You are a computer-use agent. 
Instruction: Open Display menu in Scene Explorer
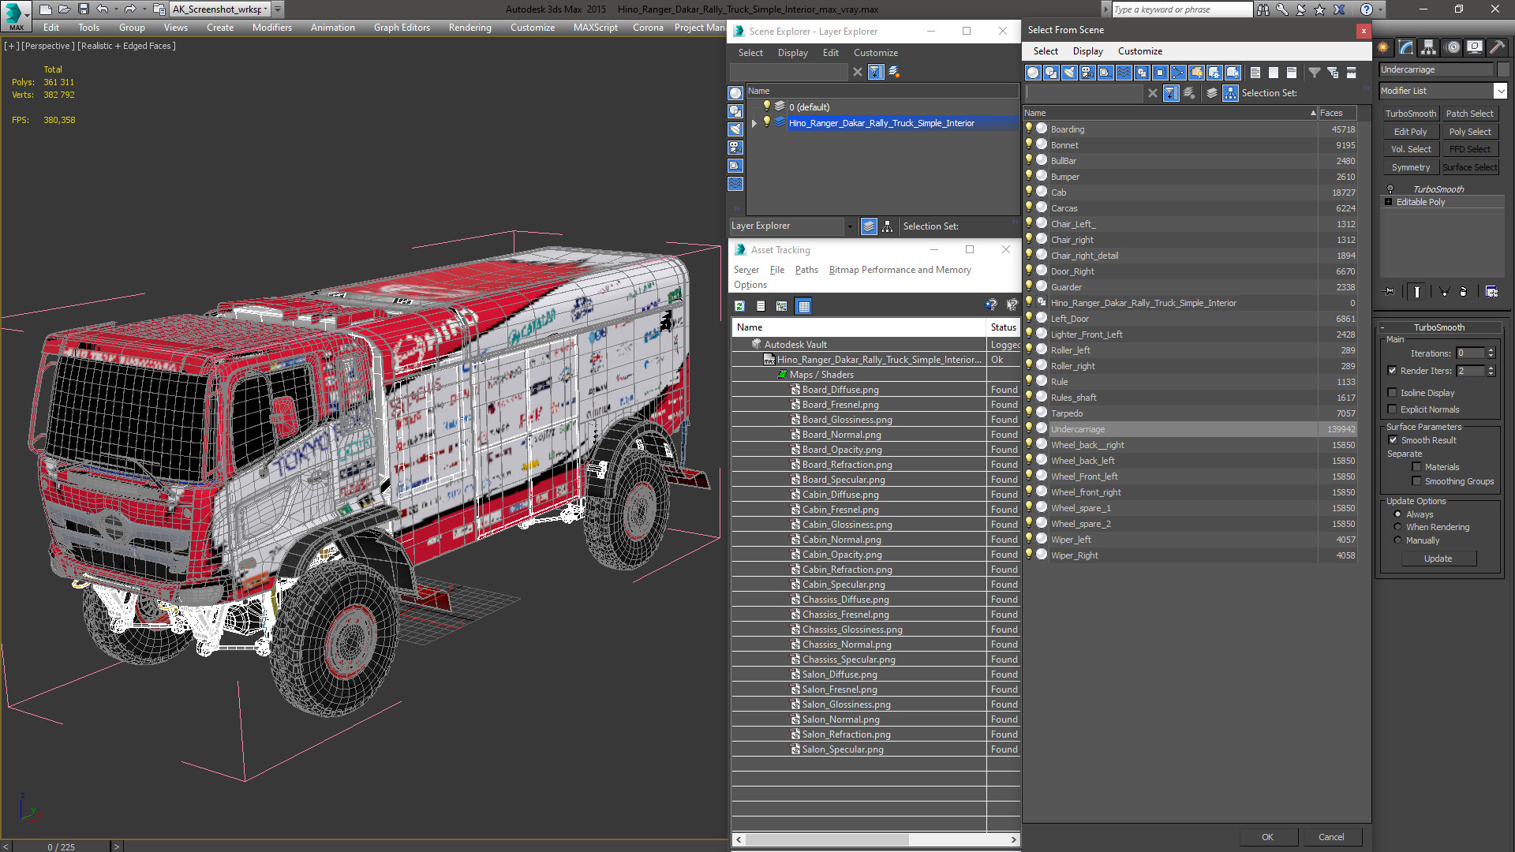792,53
